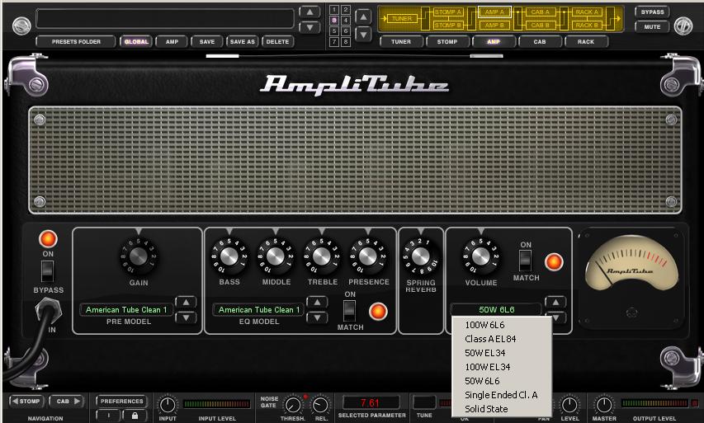Click routing selector down arrow
This screenshot has height=423, width=704.
[363, 34]
